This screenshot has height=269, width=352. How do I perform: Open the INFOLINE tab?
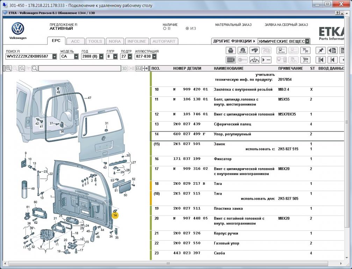point(137,41)
